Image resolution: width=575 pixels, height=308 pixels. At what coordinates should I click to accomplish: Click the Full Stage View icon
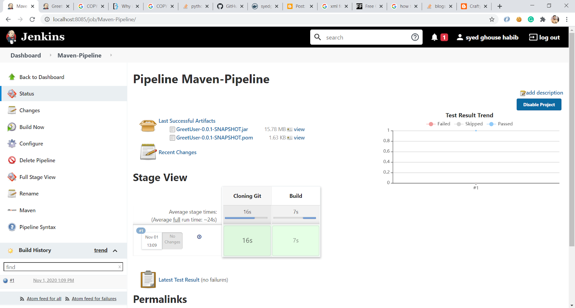tap(12, 177)
